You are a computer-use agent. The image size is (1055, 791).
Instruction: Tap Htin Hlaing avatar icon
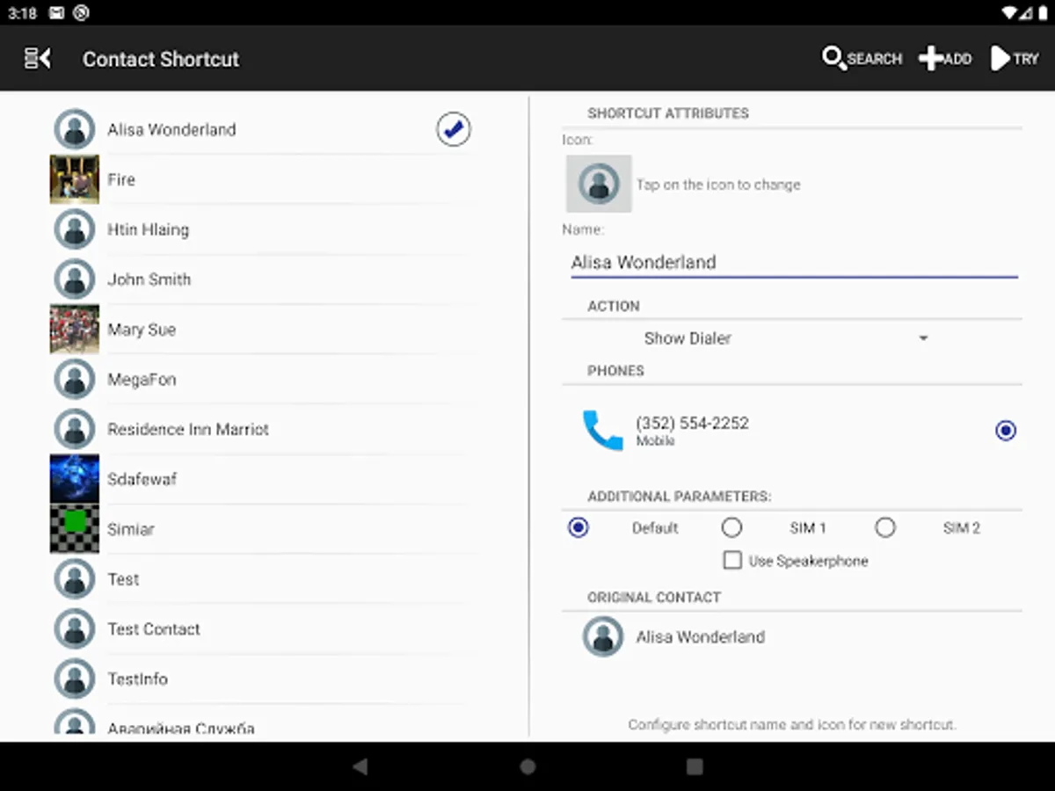coord(75,229)
